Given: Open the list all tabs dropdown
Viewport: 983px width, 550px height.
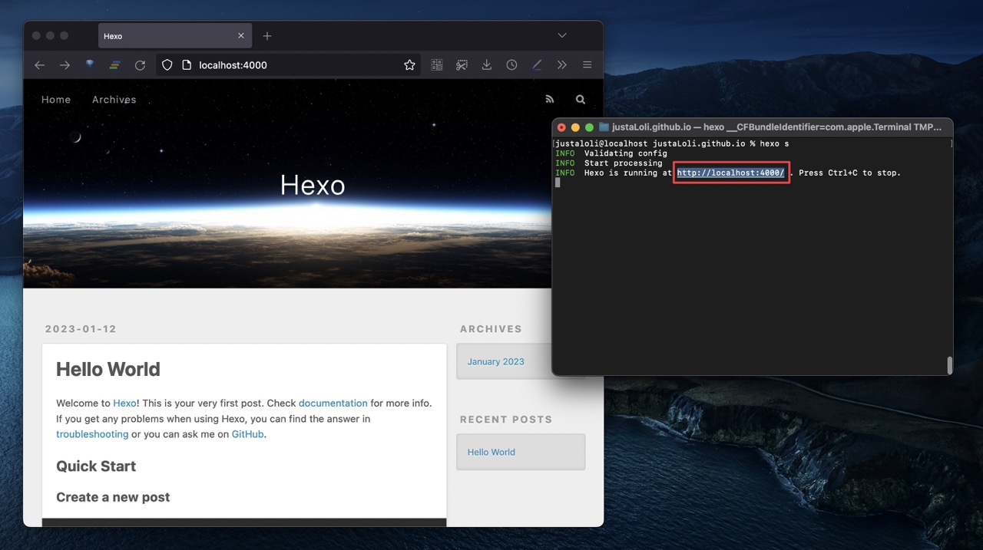Looking at the screenshot, I should tap(562, 36).
